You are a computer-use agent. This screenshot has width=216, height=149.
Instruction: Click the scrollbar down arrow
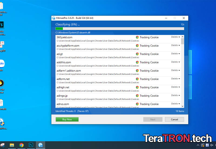coord(183,106)
